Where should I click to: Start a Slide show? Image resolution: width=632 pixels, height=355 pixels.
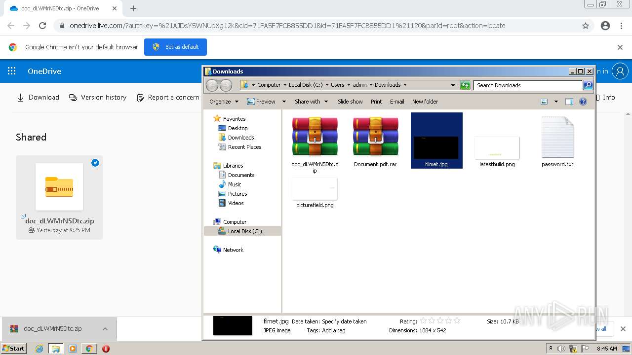tap(350, 102)
